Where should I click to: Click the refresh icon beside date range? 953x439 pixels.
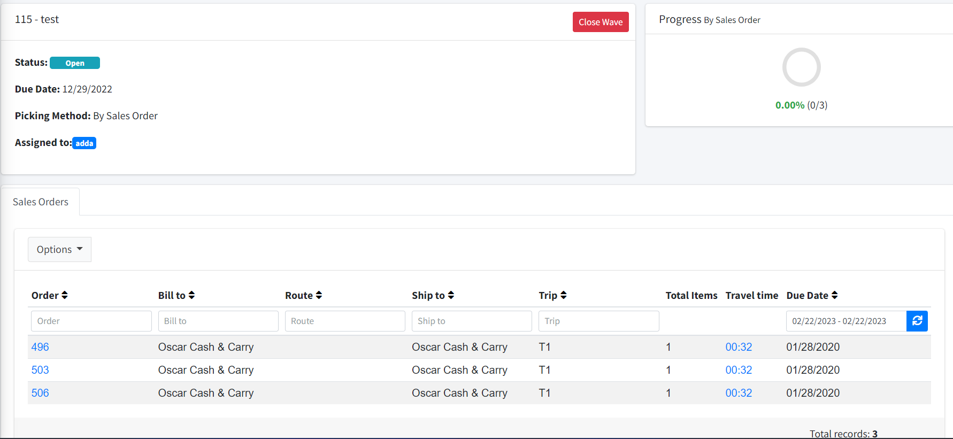click(x=917, y=321)
